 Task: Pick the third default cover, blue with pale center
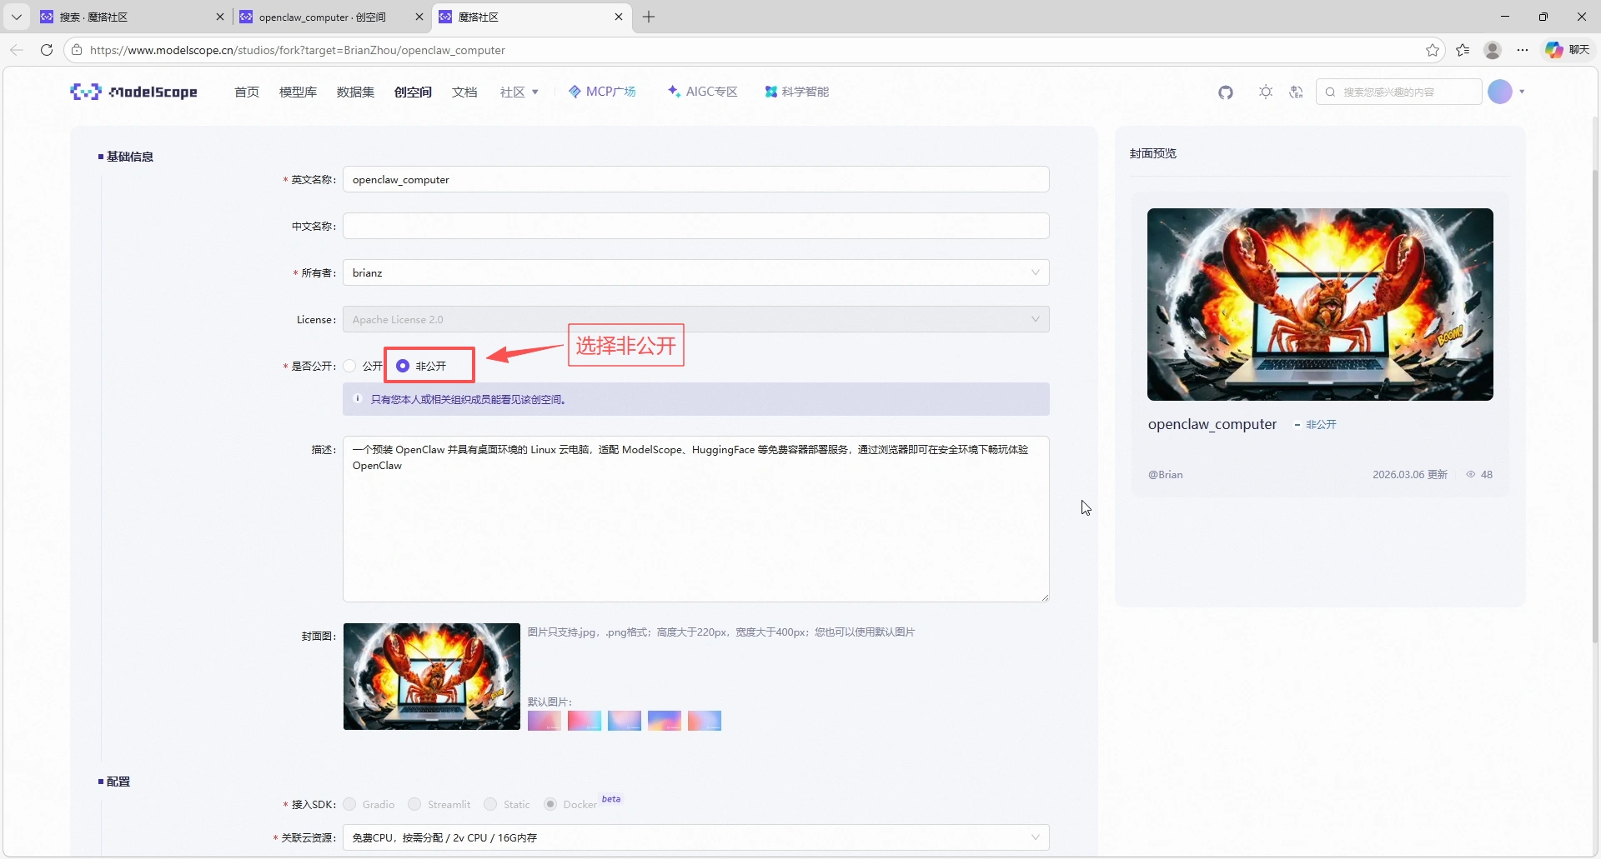[625, 721]
